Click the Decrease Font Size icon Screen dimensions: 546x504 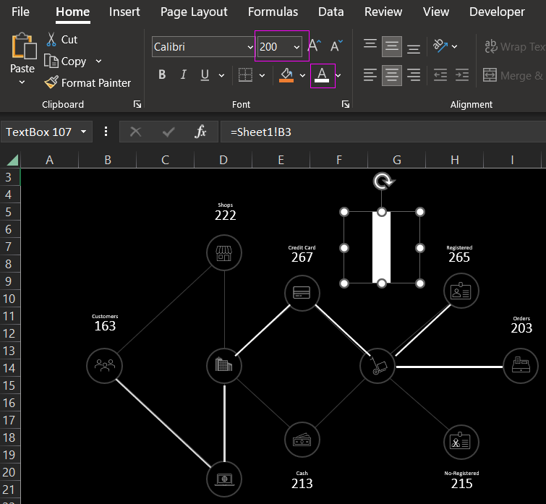(x=336, y=46)
